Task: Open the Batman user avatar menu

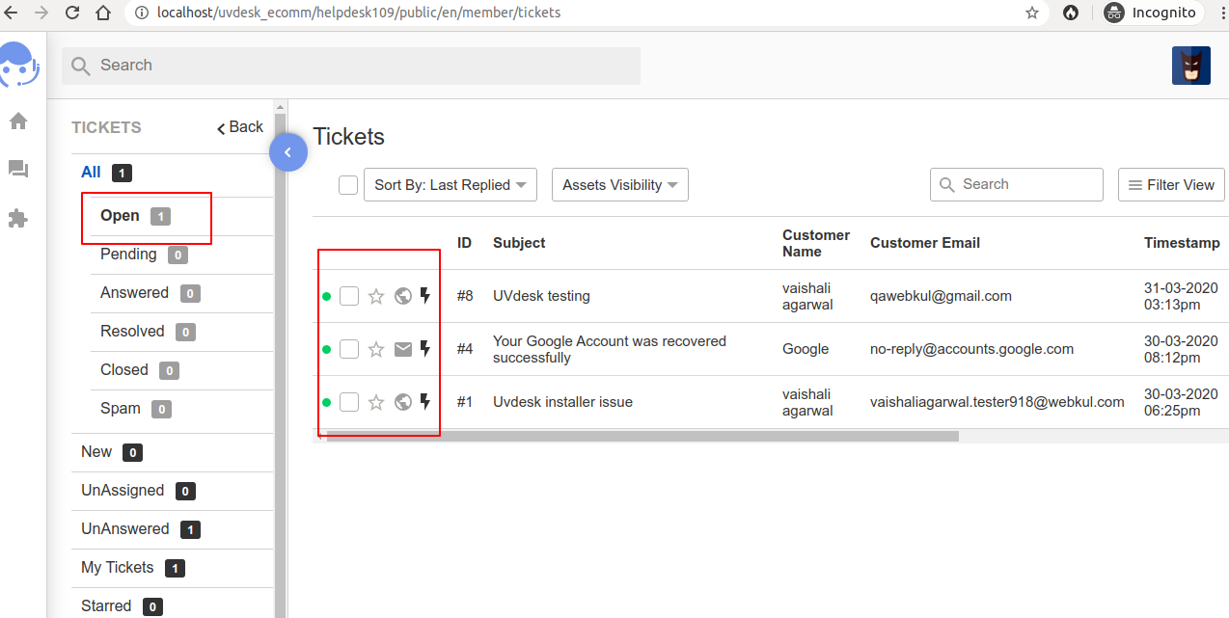Action: click(1191, 66)
